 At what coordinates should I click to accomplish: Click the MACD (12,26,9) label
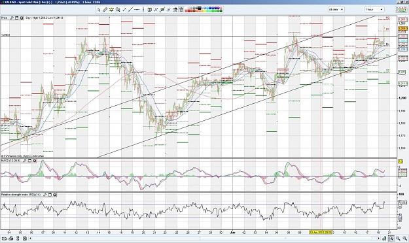tap(10, 161)
